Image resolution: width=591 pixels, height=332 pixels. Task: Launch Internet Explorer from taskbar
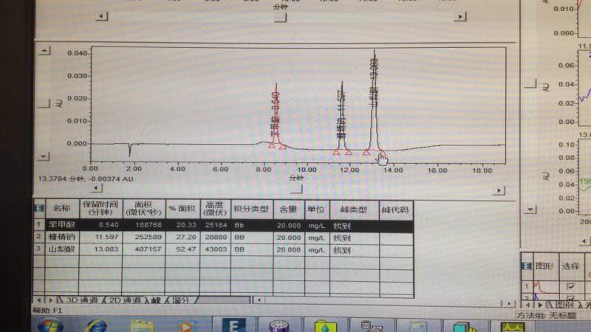pos(95,325)
